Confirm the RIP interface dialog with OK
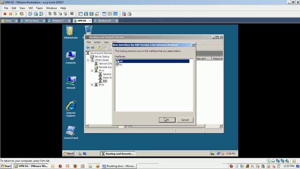This screenshot has width=300, height=169. click(167, 120)
